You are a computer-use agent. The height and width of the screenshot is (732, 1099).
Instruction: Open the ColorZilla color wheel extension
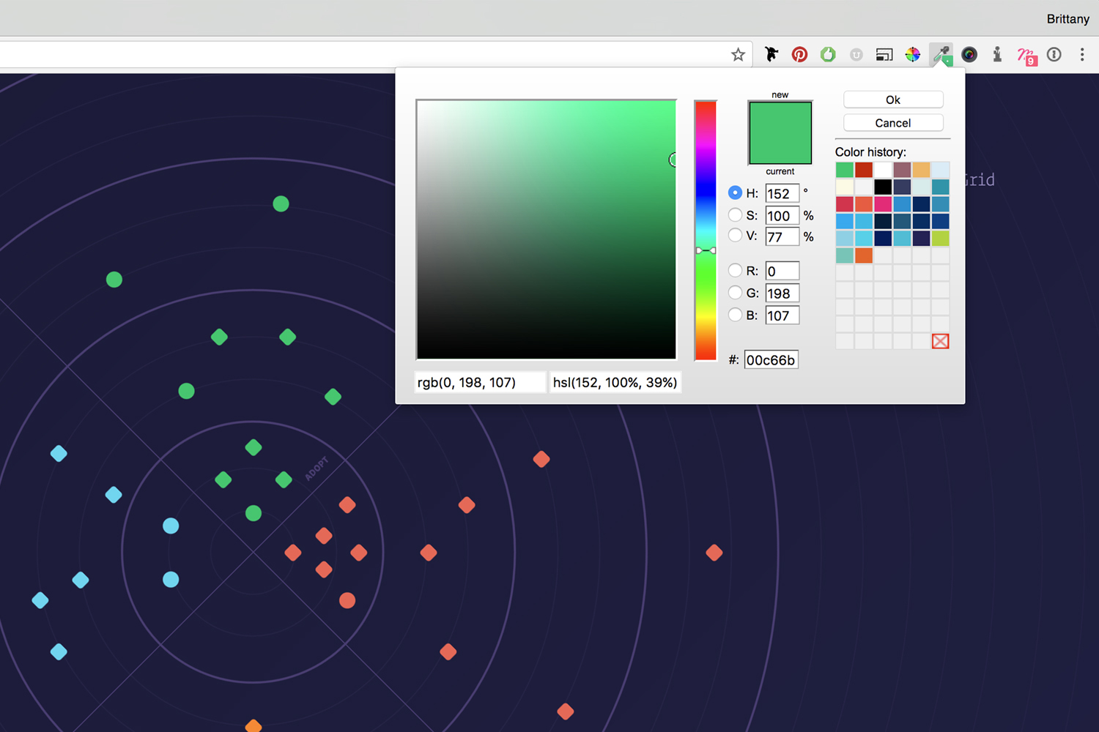coord(912,54)
